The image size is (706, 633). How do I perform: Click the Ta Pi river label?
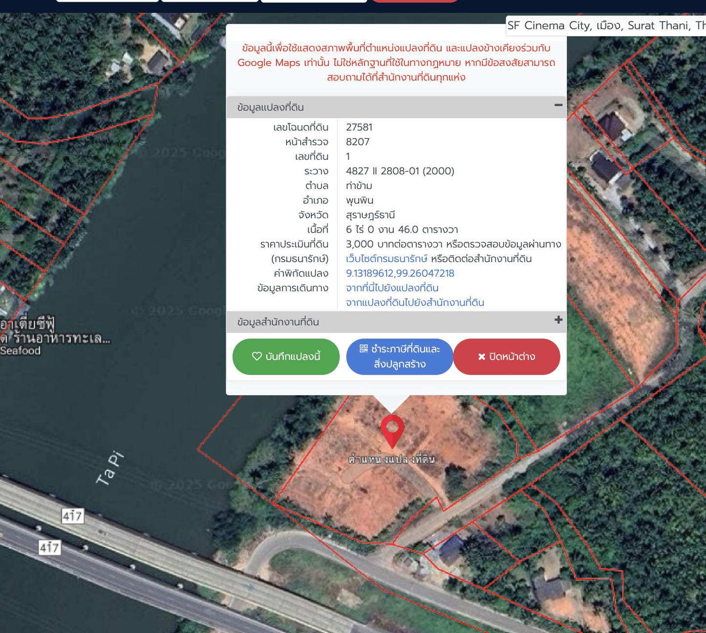(x=110, y=468)
